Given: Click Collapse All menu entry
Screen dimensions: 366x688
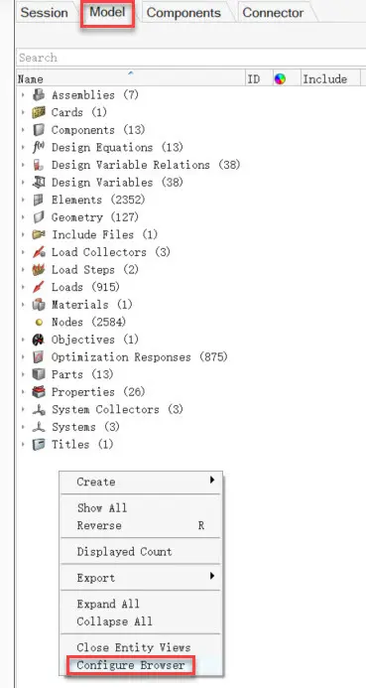Looking at the screenshot, I should pyautogui.click(x=114, y=621).
